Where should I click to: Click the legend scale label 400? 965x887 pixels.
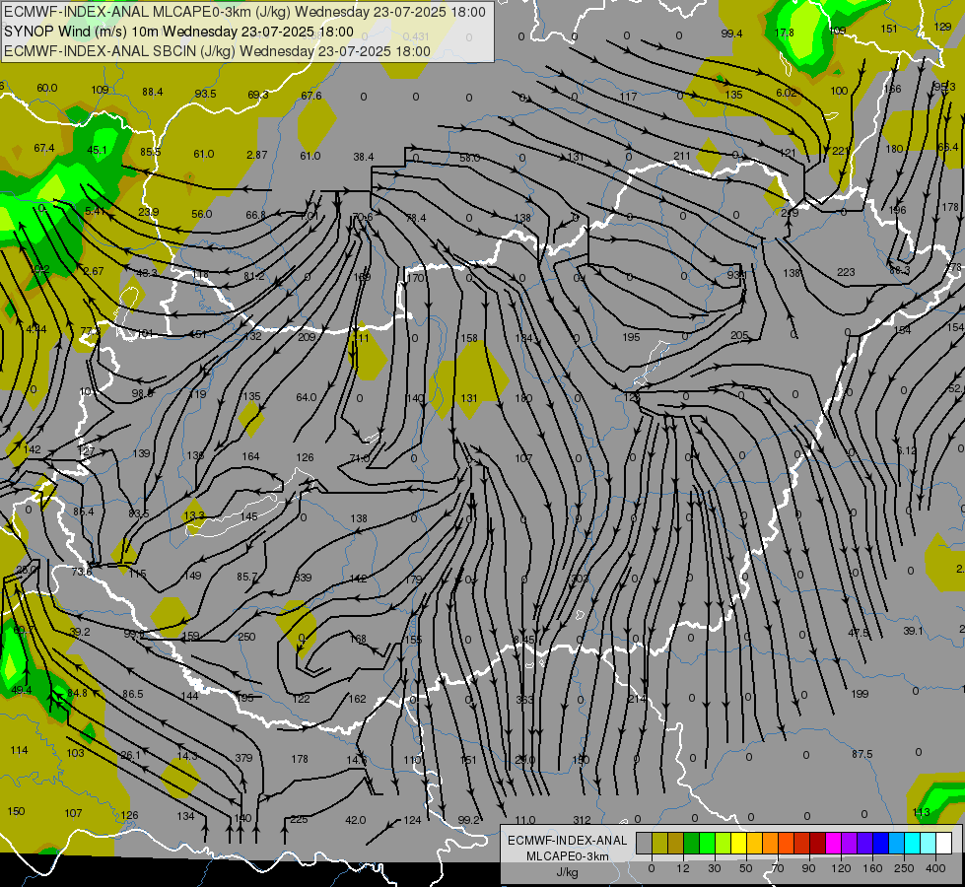(x=935, y=868)
